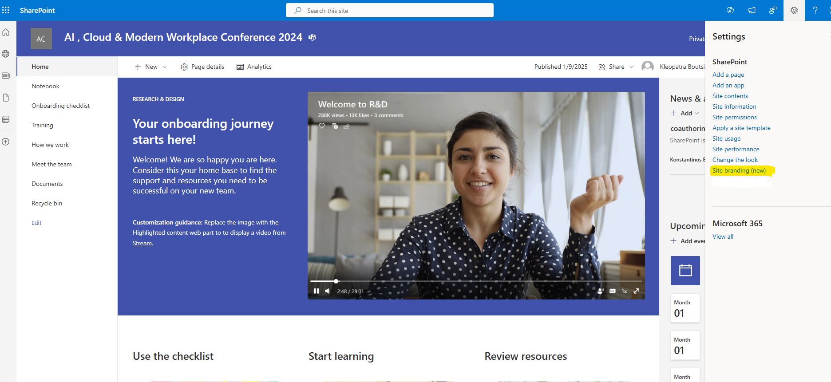Toggle closed captions on the video
Viewport: 831px width, 382px height.
pyautogui.click(x=612, y=291)
